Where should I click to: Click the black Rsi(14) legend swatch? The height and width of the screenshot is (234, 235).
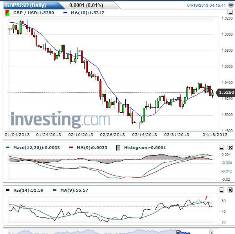(7, 190)
